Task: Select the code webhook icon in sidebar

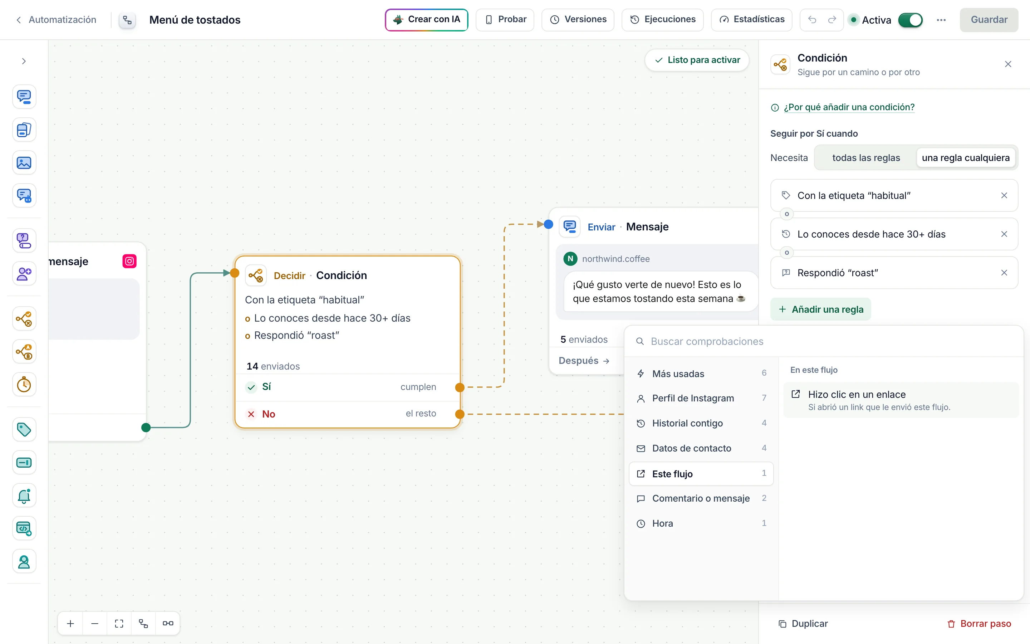Action: point(24,528)
